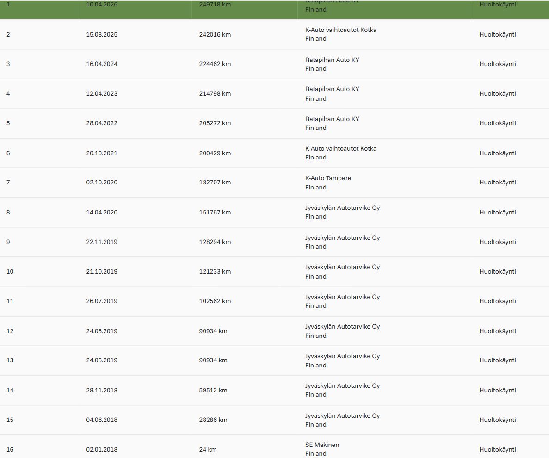Click Huoltokäynti in the K-Auto Tampere row
The height and width of the screenshot is (458, 549).
click(498, 182)
